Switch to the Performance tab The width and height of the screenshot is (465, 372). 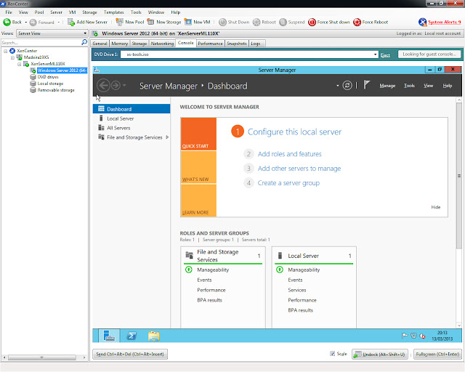(210, 44)
